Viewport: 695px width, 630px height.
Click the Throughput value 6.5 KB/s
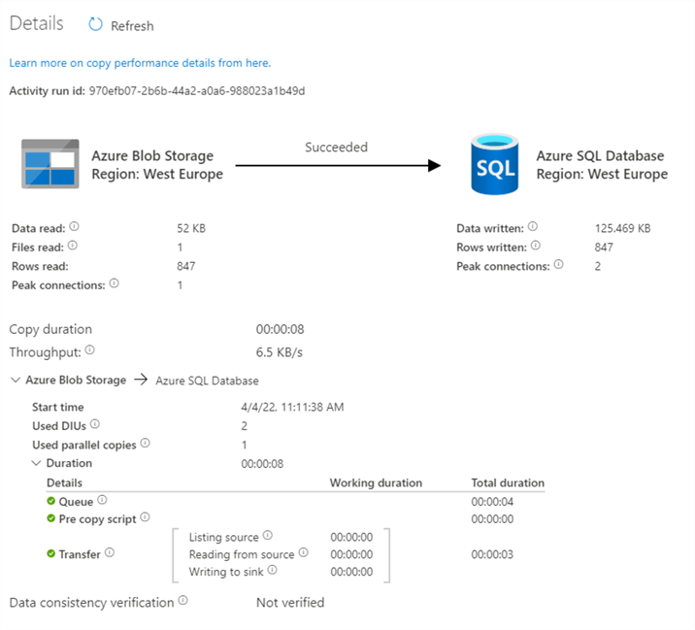[280, 352]
